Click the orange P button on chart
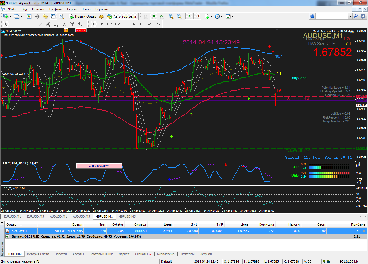368x264 pixels. 66,30
